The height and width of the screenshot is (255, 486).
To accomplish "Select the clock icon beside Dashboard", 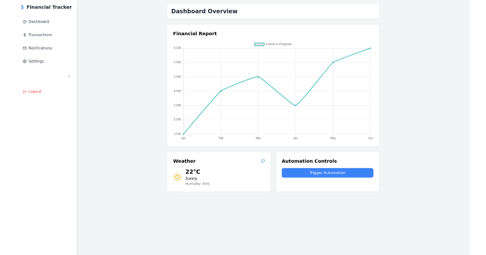I will point(24,21).
